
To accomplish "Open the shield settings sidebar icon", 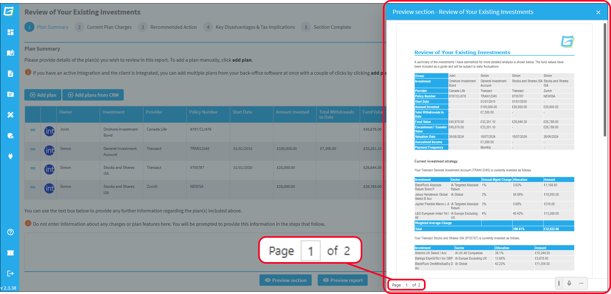I will tap(10, 136).
